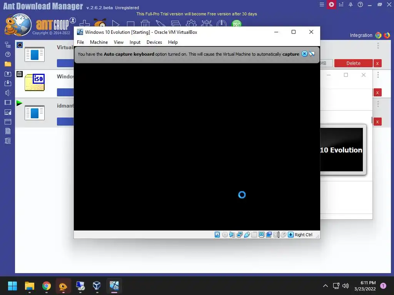394x295 pixels.
Task: Open three-dot menu for VirtualBox download row
Action: click(x=378, y=46)
